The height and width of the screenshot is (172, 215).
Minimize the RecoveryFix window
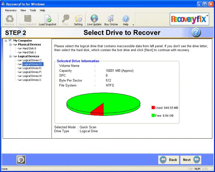pyautogui.click(x=199, y=4)
